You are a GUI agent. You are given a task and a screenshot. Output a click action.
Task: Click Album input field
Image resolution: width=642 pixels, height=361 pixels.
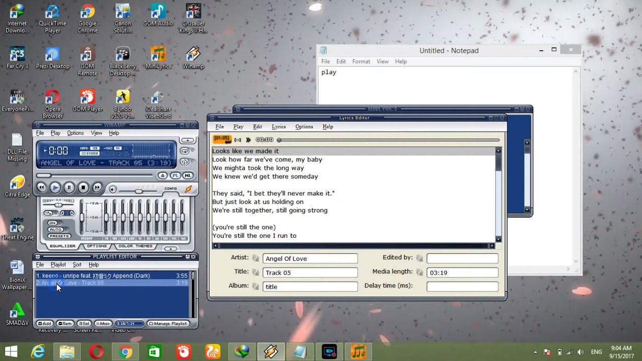tap(310, 287)
